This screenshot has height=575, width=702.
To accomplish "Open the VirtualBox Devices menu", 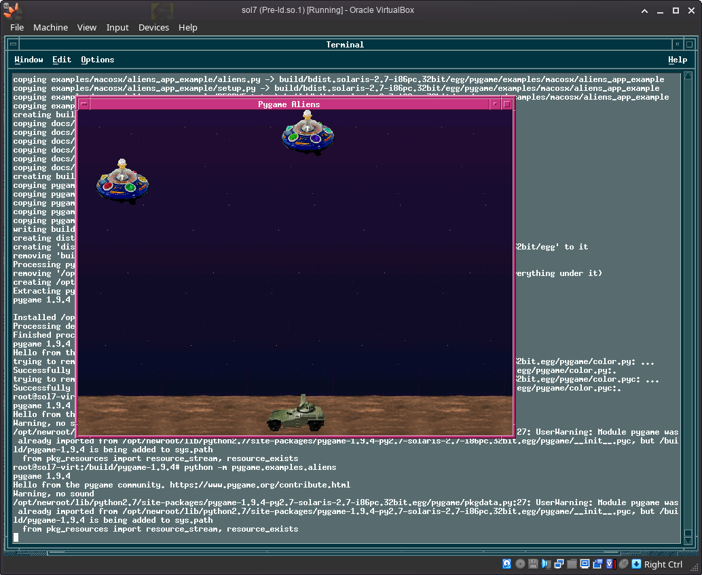I will click(x=153, y=27).
